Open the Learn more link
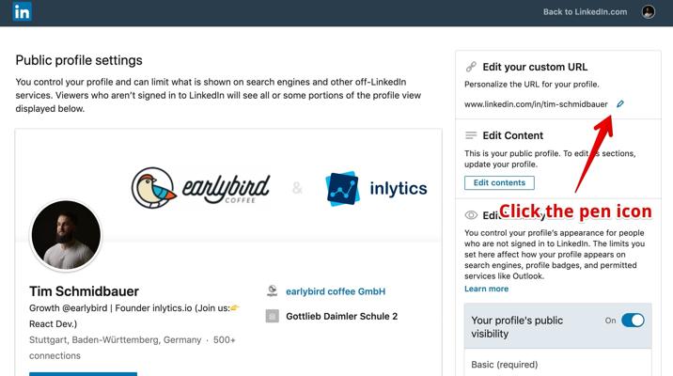Viewport: 673px width, 376px height. click(486, 289)
